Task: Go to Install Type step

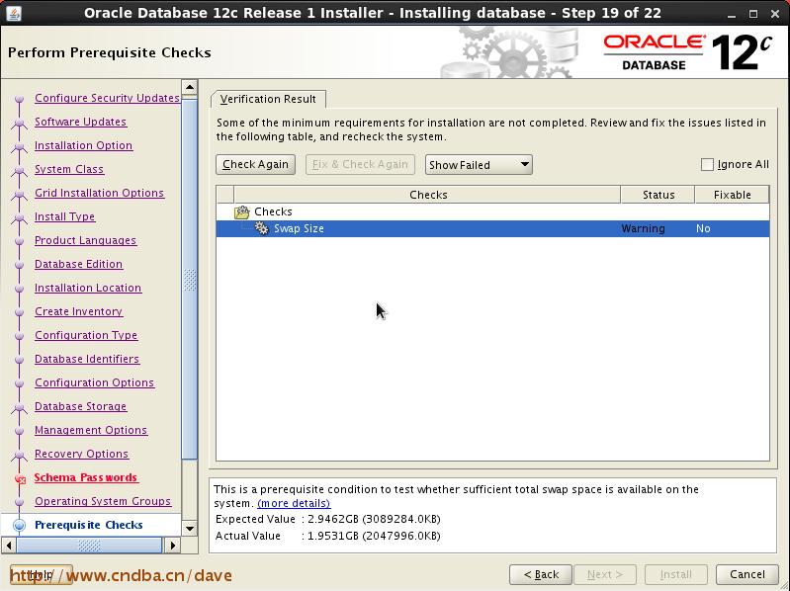Action: pyautogui.click(x=64, y=216)
